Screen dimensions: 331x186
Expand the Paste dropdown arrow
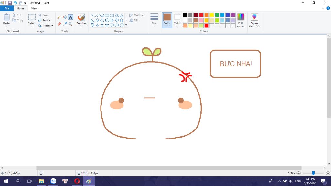click(x=6, y=26)
